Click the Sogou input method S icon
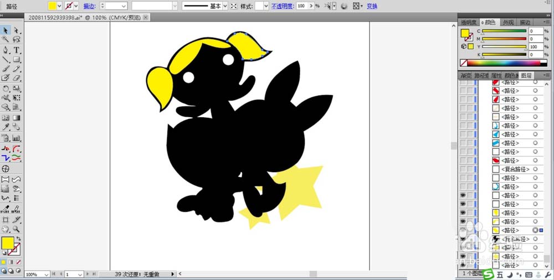 click(x=488, y=274)
